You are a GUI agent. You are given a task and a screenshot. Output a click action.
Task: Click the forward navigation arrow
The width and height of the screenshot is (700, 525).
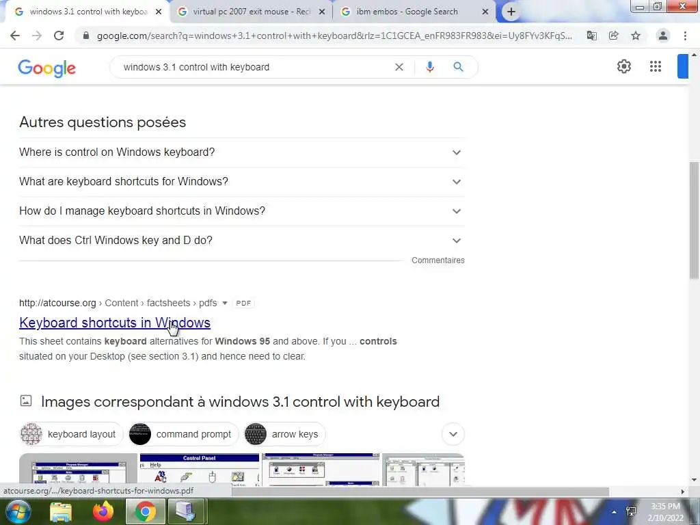pyautogui.click(x=37, y=36)
